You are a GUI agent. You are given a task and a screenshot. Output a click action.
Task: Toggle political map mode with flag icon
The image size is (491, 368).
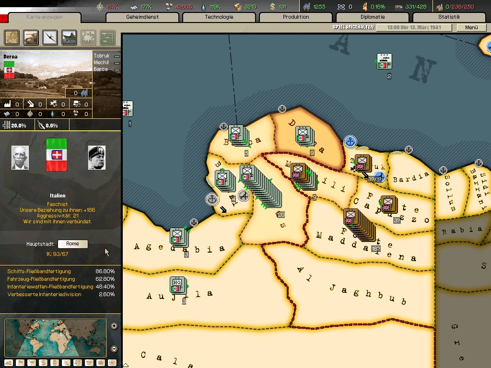tap(20, 363)
